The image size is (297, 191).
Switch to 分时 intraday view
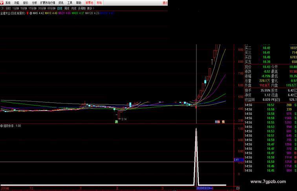[8, 8]
